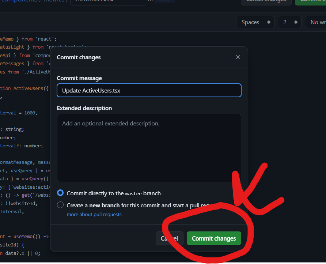The height and width of the screenshot is (264, 326).
Task: Click the master branch label in header
Action: point(165,1)
